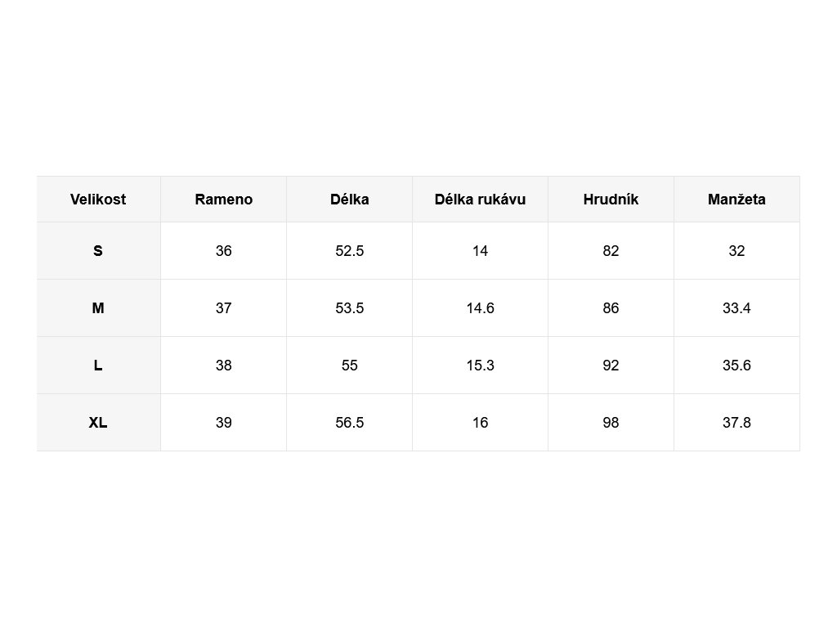Click the Manžeta column header
The image size is (837, 628).
click(x=736, y=199)
